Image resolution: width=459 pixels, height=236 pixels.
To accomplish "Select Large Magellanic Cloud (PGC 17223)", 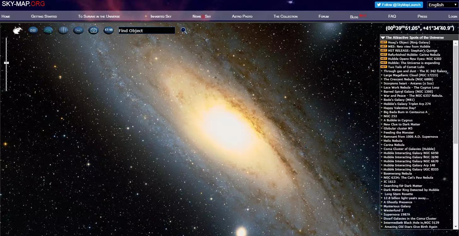I will (411, 75).
